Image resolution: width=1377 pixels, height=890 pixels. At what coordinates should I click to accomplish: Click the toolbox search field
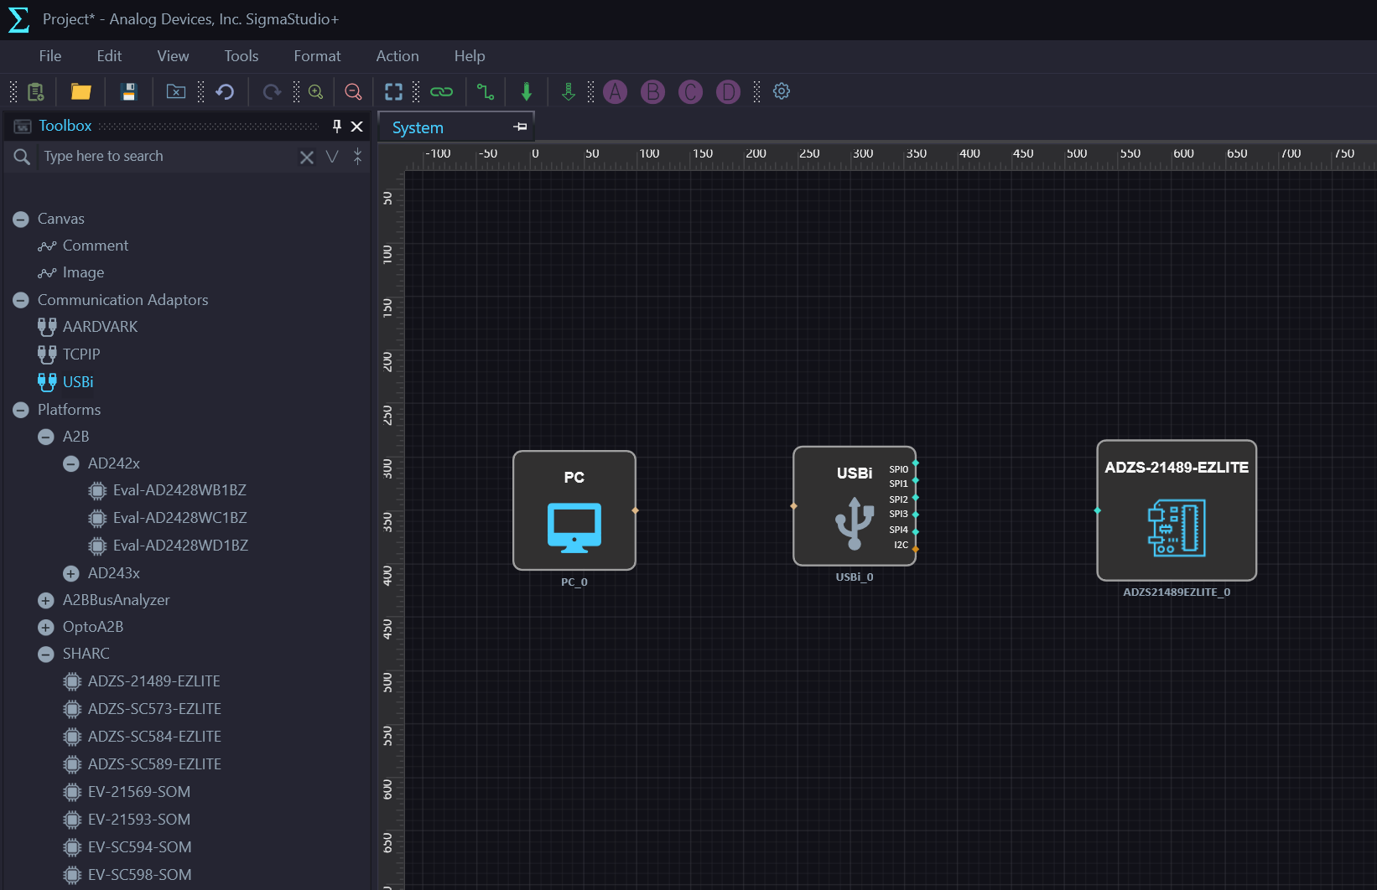[168, 157]
